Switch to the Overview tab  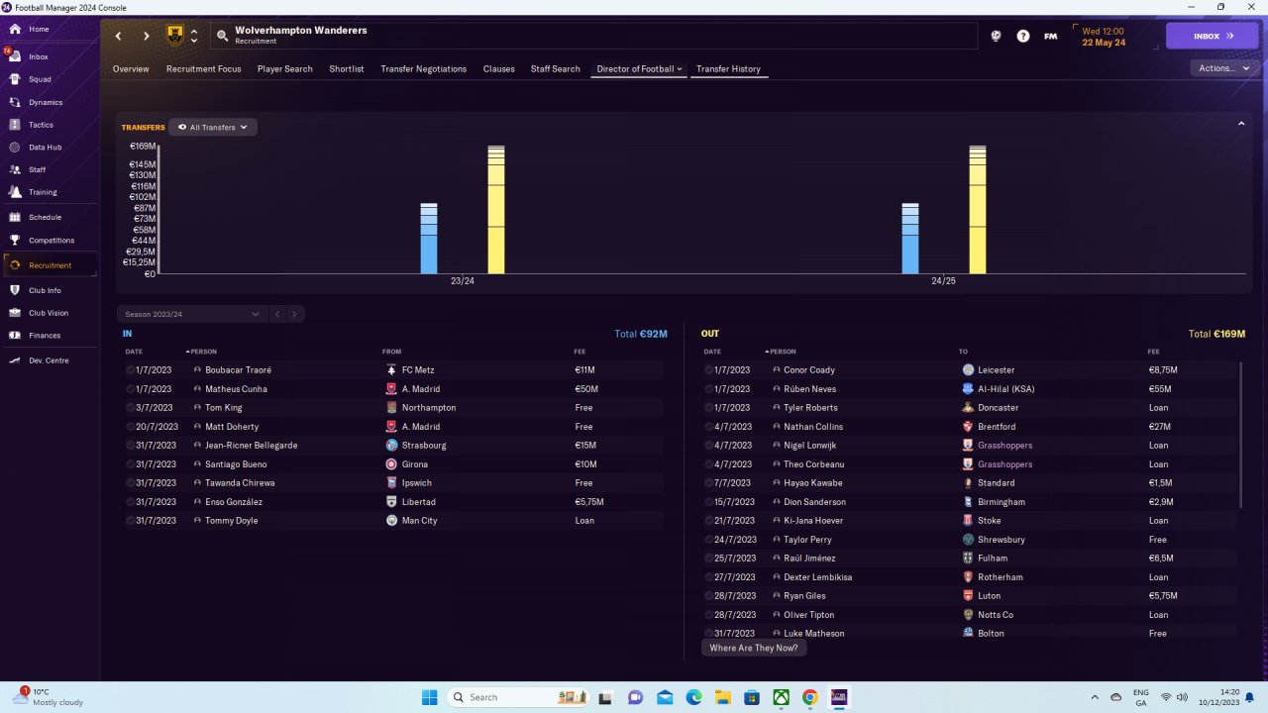(x=131, y=69)
